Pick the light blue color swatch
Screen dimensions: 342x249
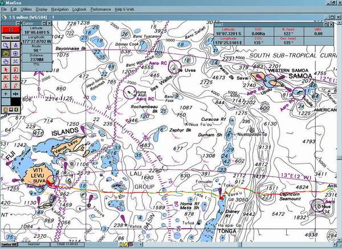tap(6, 102)
